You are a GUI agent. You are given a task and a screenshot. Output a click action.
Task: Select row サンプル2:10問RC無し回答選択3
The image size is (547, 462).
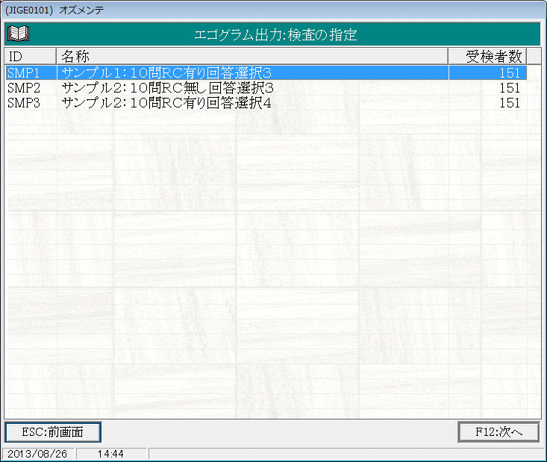click(x=266, y=88)
